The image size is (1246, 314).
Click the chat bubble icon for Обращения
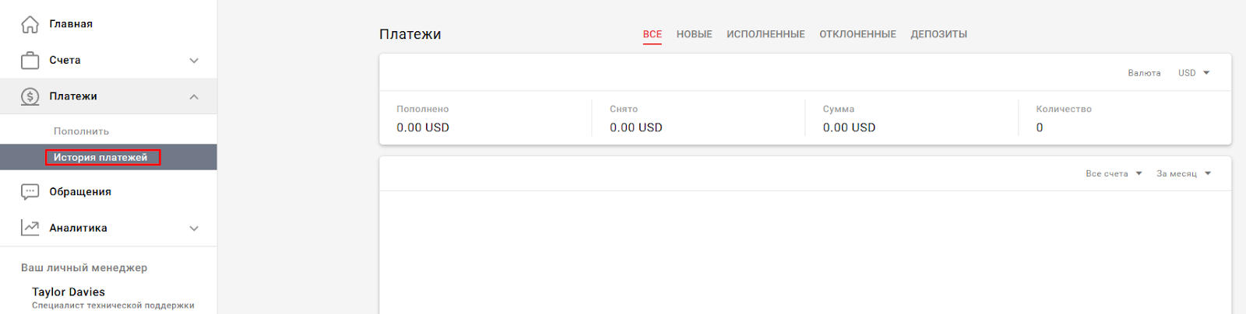pyautogui.click(x=30, y=191)
